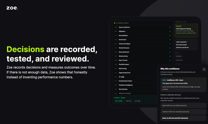
Task: Click the Macro Trends check mark
Action: pos(170,60)
